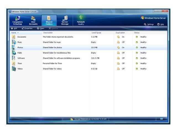Viewport: 177px width, 133px height.
Task: Click "Shared folder for videos" description
Action: tap(52, 69)
